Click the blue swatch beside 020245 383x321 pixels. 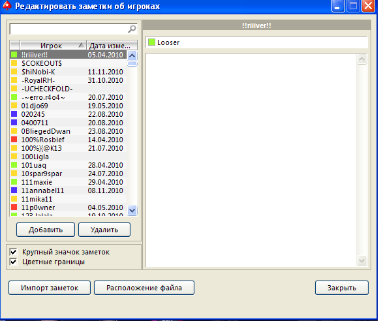point(14,114)
